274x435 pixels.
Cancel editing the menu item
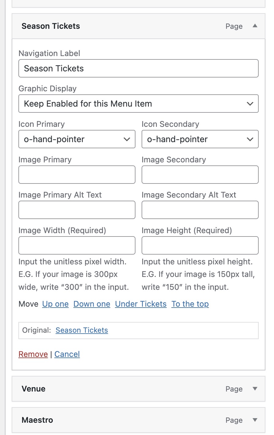coord(67,354)
